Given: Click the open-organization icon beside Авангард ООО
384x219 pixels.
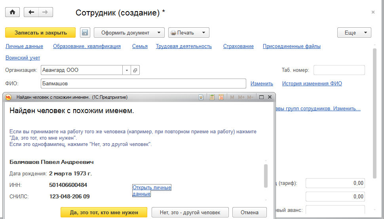Looking at the screenshot, I should 135,70.
